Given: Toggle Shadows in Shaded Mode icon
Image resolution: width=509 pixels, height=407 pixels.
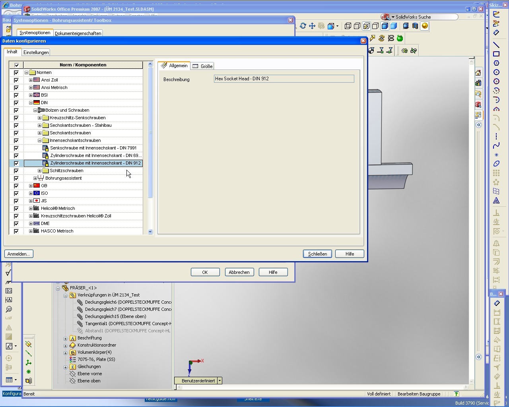Looking at the screenshot, I should tap(406, 26).
